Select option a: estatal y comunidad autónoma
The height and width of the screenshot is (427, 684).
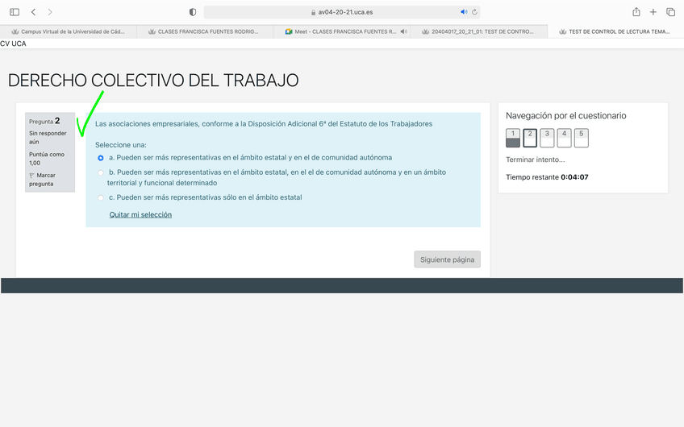coord(101,158)
